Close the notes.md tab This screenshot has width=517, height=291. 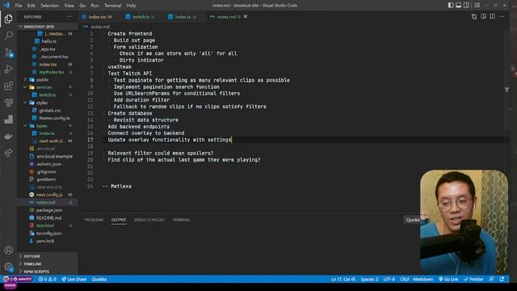[246, 16]
